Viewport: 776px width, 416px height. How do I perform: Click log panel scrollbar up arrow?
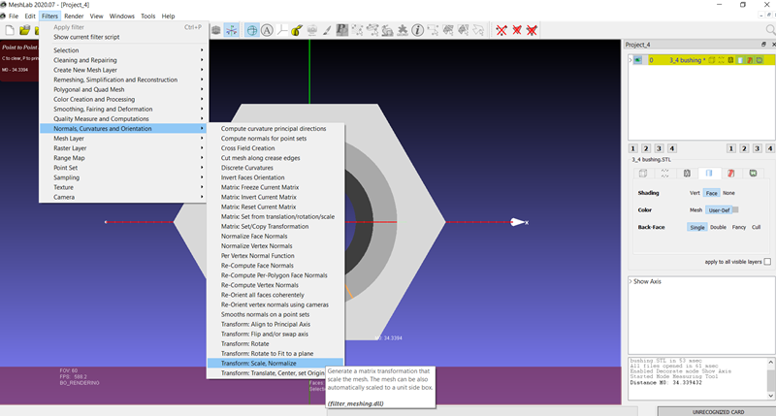tap(770, 363)
